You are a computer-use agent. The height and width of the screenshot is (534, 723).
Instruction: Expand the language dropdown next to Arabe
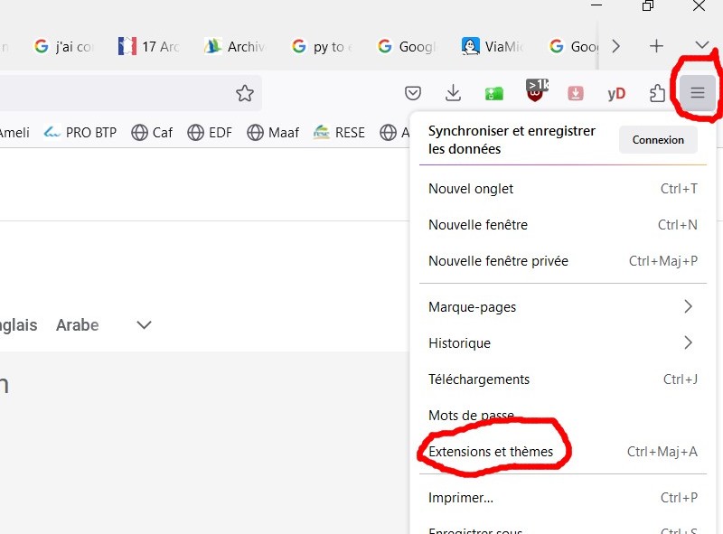144,325
